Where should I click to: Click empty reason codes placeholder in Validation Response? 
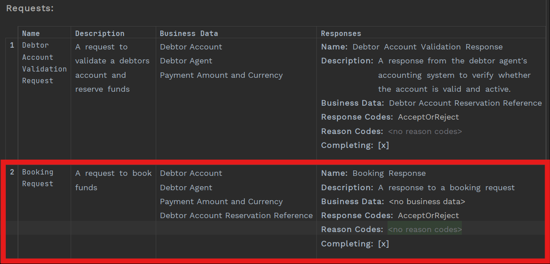[x=424, y=131]
